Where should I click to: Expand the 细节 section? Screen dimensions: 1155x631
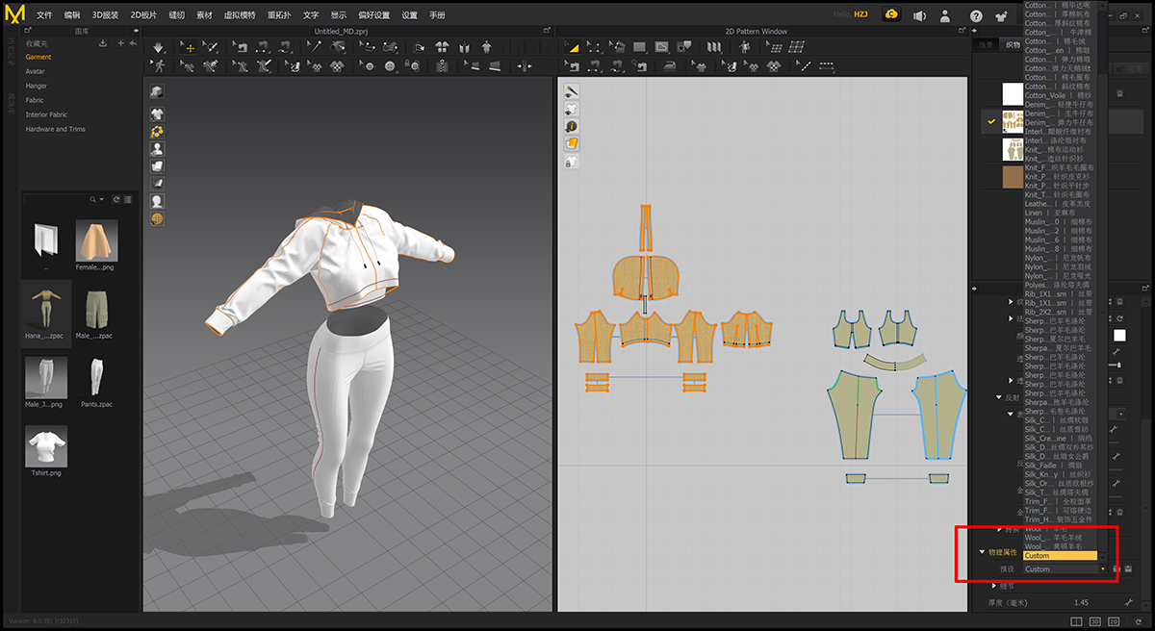click(993, 586)
